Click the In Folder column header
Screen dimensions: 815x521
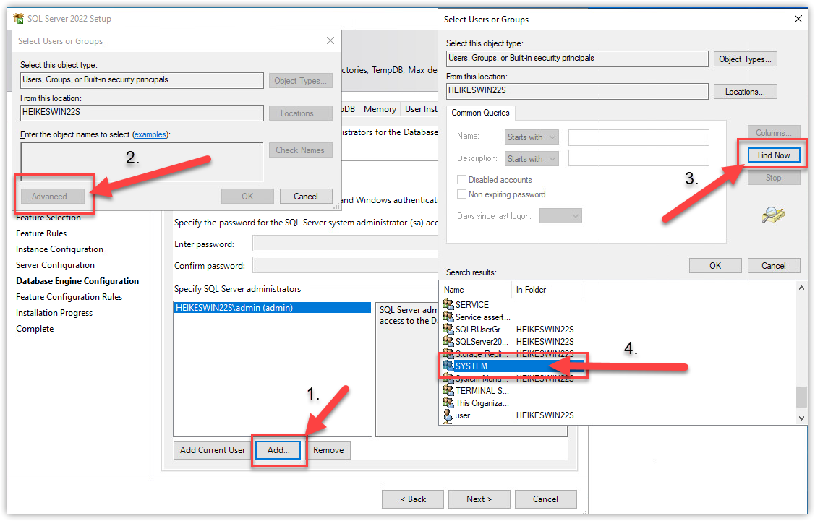click(548, 290)
